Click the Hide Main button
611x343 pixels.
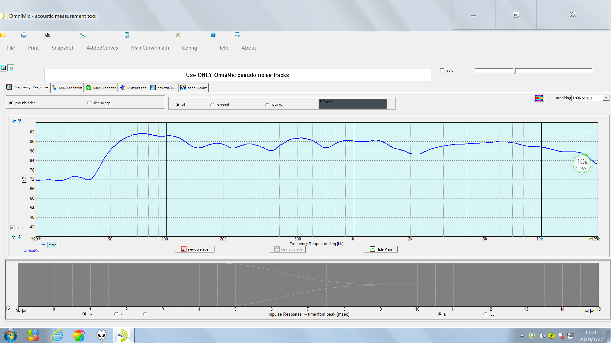pyautogui.click(x=381, y=249)
